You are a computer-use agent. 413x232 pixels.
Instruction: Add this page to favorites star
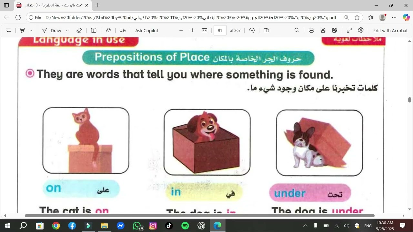[x=357, y=17]
